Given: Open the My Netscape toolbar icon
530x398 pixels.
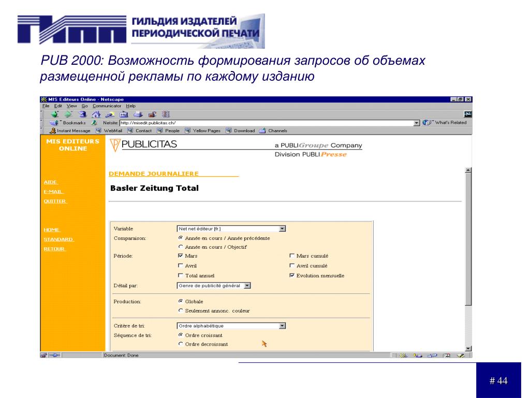Looking at the screenshot, I should pyautogui.click(x=124, y=115).
